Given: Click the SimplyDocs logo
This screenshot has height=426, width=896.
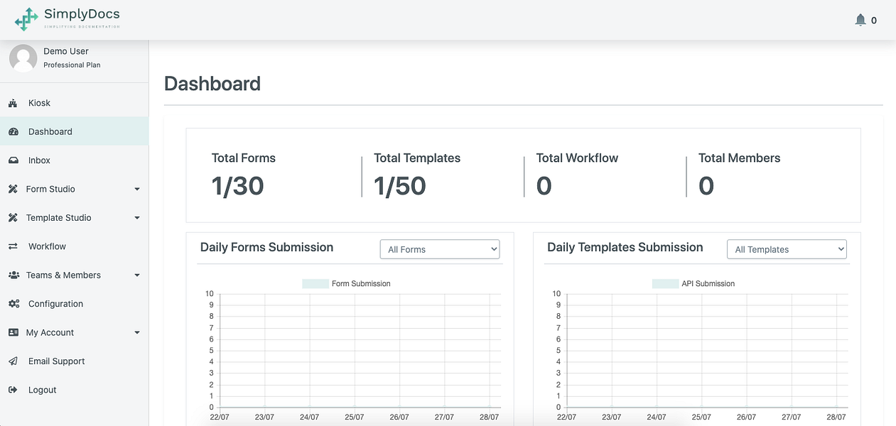Looking at the screenshot, I should coord(68,18).
